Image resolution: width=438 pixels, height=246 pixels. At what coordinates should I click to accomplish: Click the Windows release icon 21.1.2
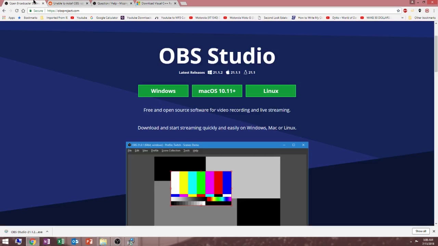pos(210,72)
